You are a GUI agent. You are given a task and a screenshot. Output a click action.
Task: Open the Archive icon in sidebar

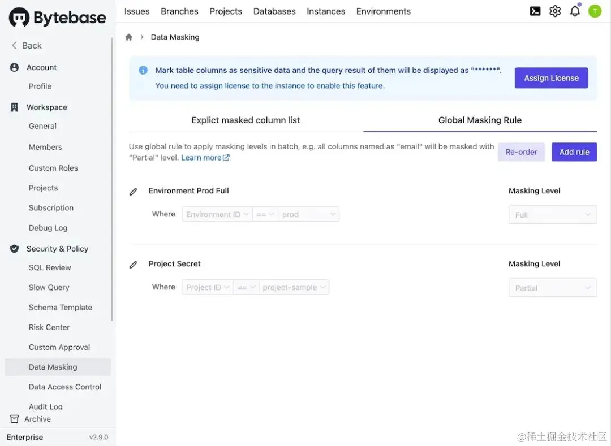14,419
